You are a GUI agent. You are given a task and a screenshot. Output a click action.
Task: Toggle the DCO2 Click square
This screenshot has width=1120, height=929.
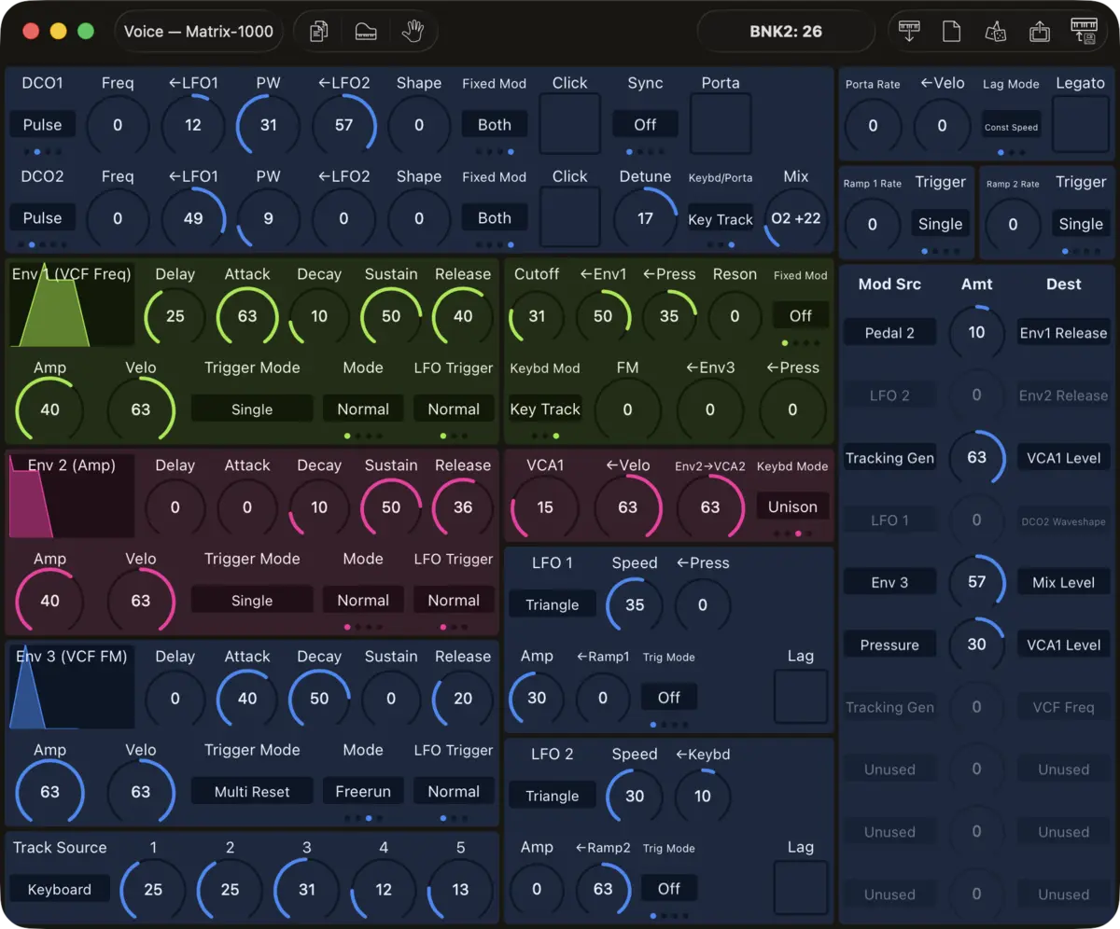569,217
